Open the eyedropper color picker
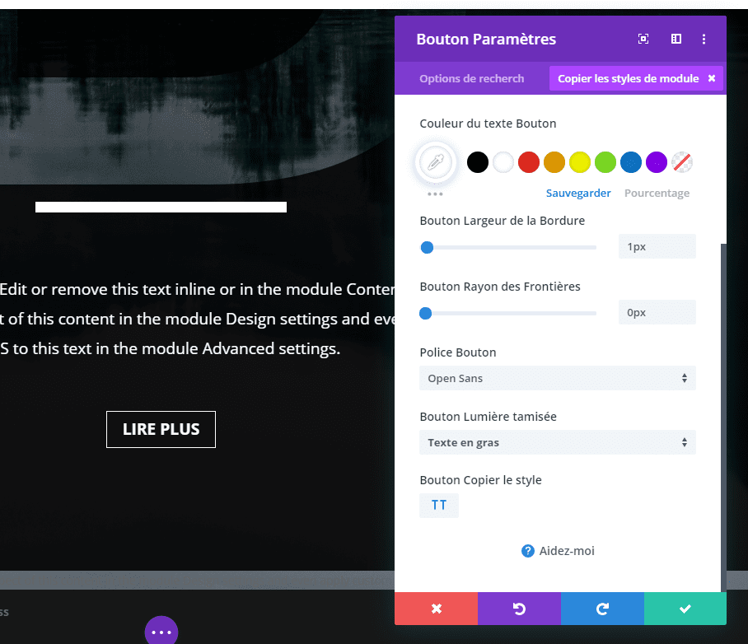 436,163
